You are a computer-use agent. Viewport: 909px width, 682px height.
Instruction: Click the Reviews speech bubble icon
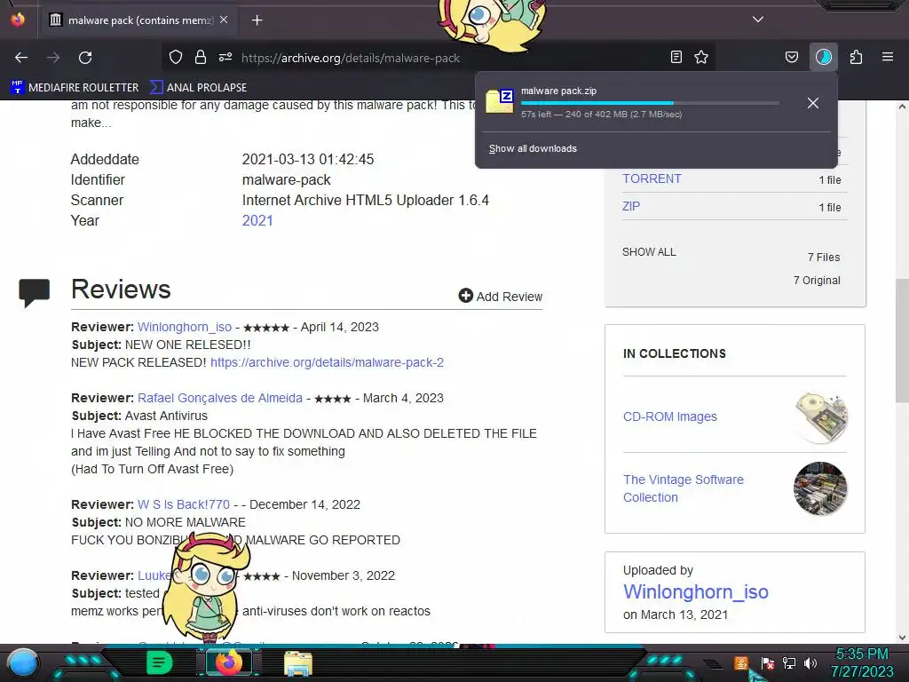[35, 292]
